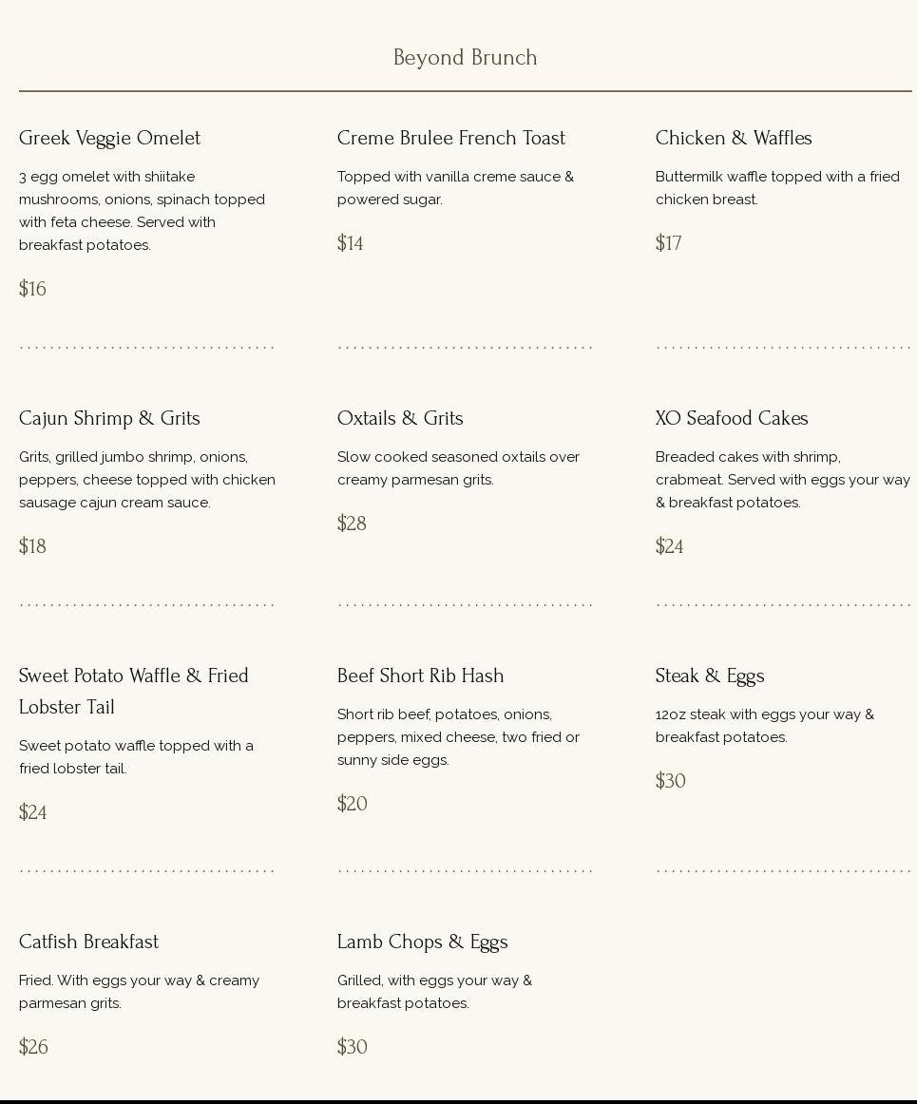
Task: Click the Steak & Eggs description text
Action: (764, 726)
